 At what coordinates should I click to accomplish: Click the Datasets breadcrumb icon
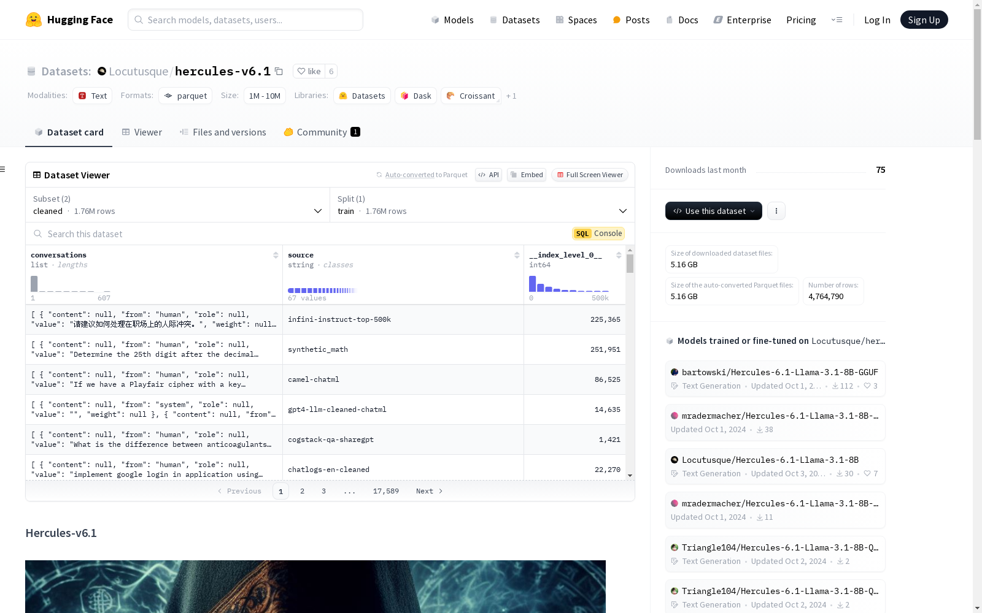pos(31,71)
